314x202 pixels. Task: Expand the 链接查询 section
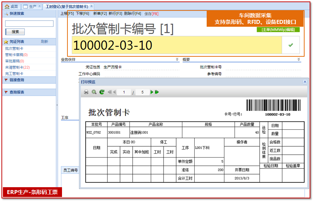tap(29, 80)
